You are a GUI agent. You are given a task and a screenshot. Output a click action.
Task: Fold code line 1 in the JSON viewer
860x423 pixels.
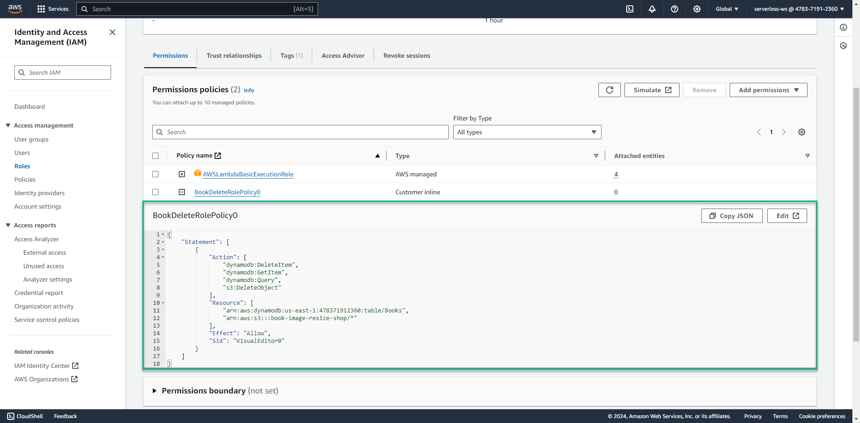point(163,235)
